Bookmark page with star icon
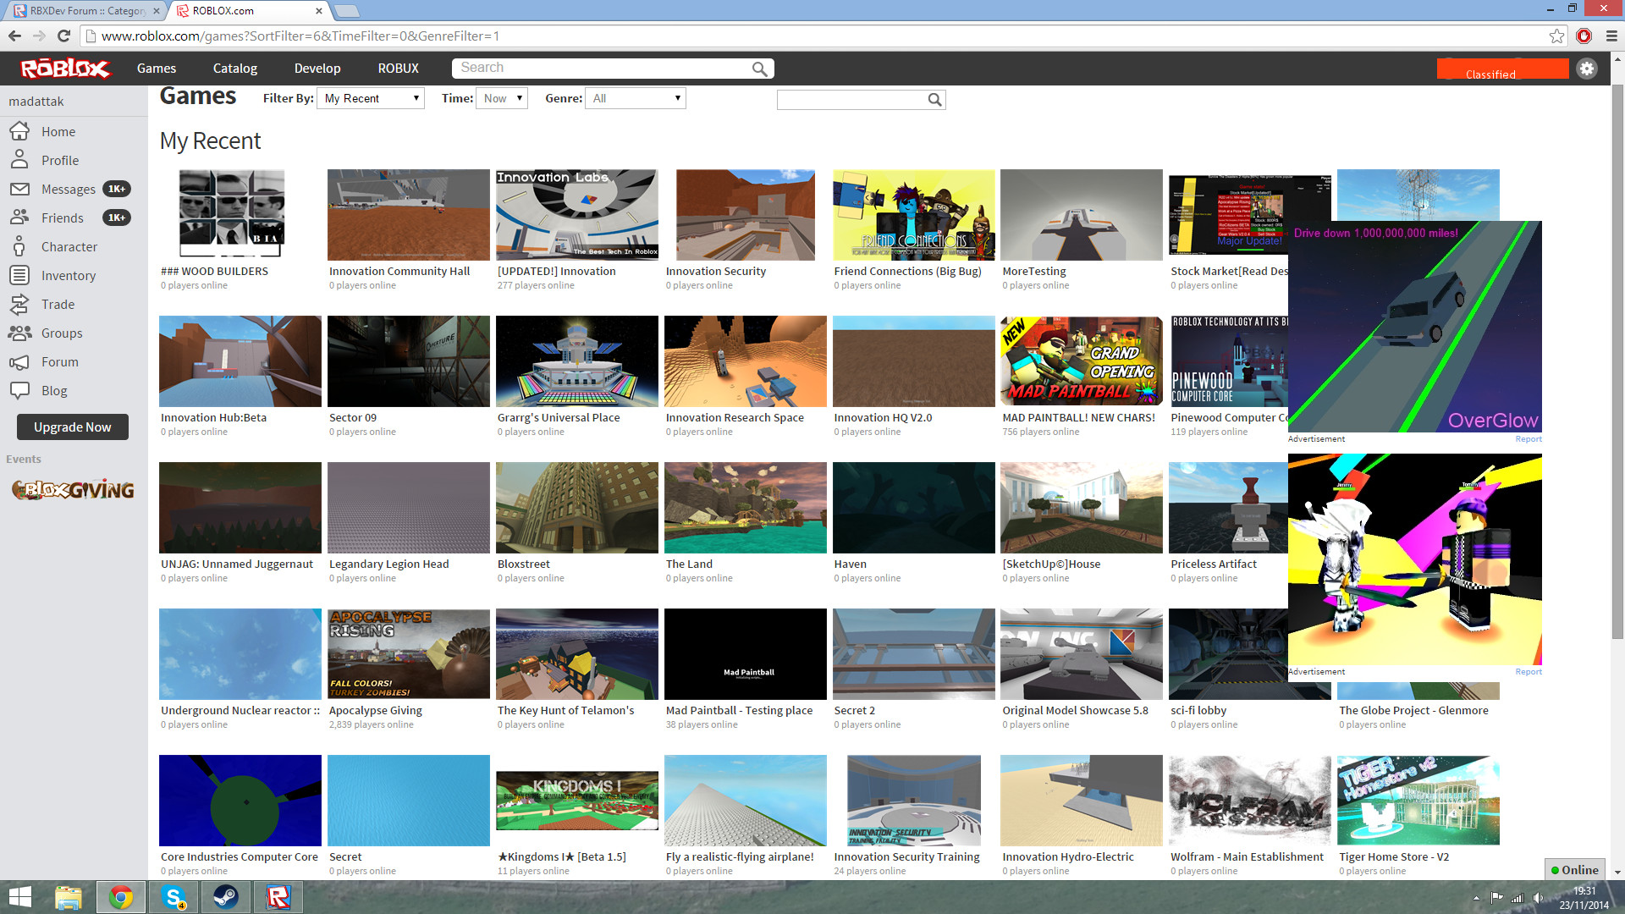This screenshot has height=914, width=1625. pos(1556,36)
